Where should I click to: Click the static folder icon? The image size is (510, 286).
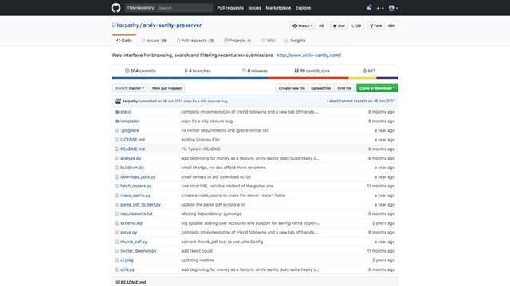117,112
